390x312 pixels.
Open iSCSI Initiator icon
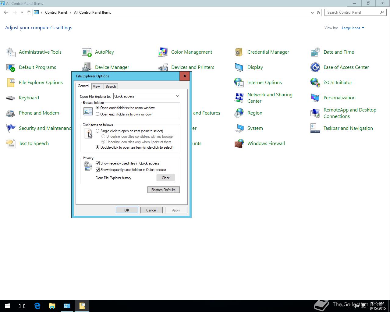click(x=315, y=83)
